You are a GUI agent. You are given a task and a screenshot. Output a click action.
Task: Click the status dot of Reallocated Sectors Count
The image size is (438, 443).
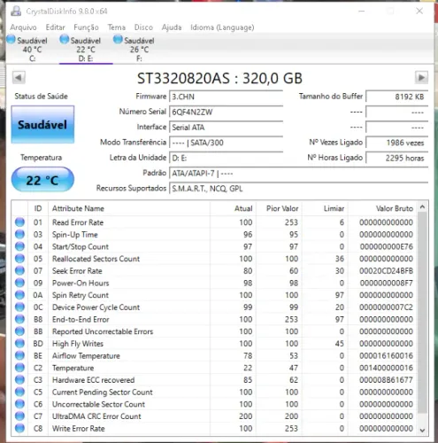(19, 259)
